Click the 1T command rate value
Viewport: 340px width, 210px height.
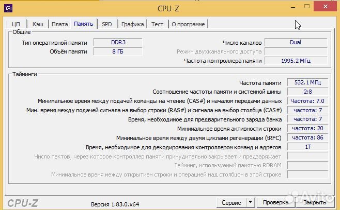tap(307, 147)
